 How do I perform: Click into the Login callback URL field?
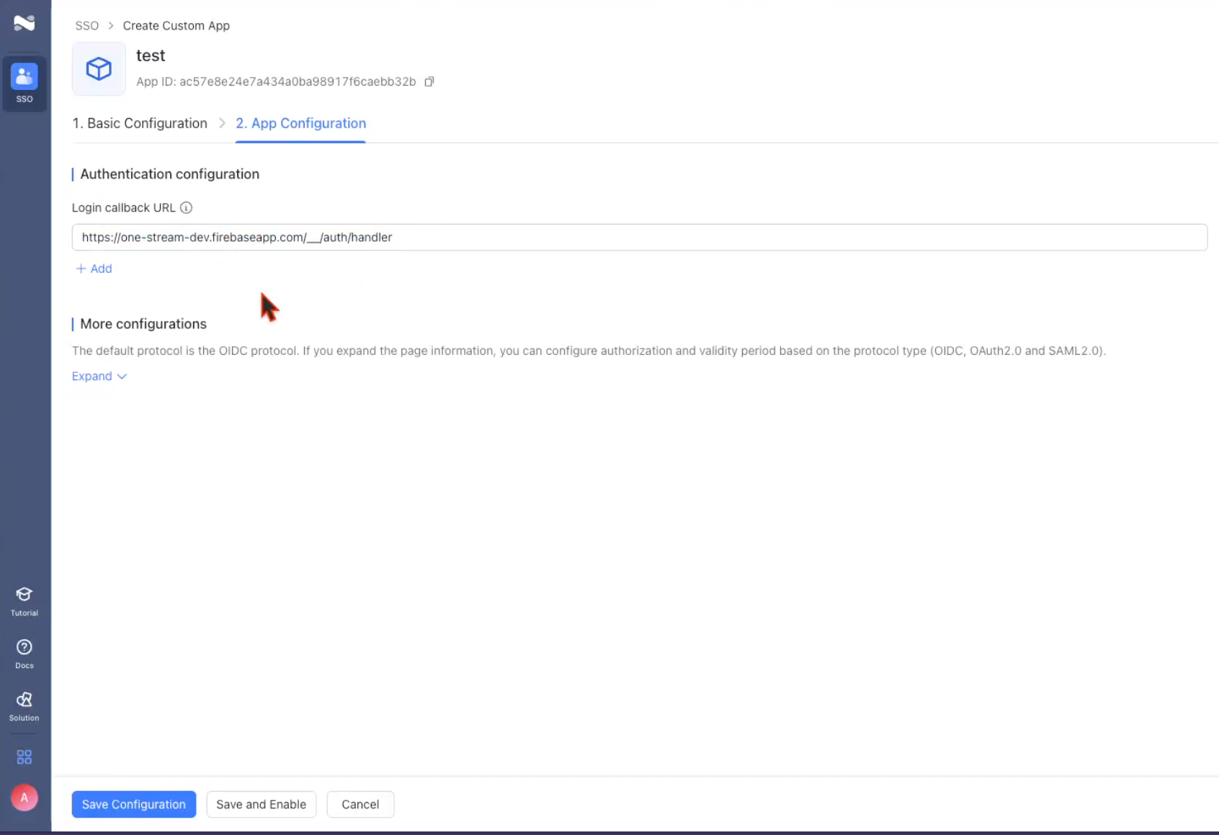[640, 238]
